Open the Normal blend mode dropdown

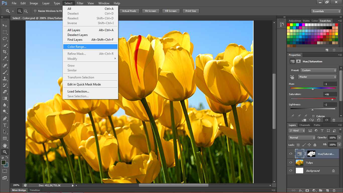coord(302,138)
